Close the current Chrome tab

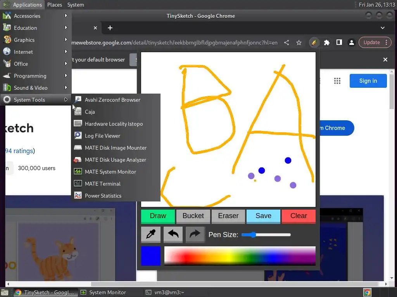click(x=95, y=28)
